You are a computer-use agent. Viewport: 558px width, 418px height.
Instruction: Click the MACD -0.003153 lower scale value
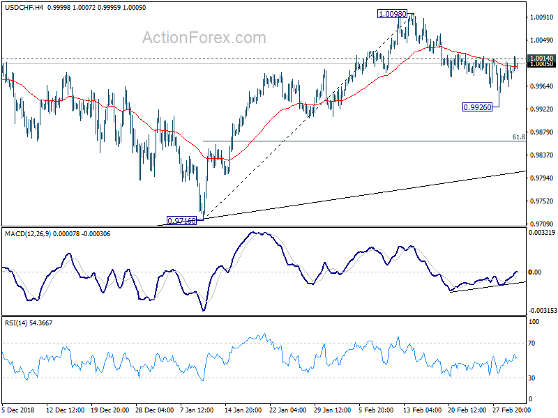[x=543, y=311]
